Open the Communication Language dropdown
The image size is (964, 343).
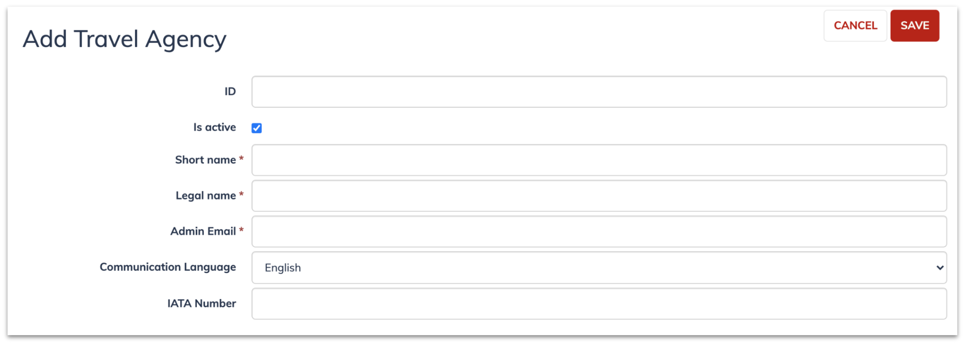pos(599,267)
